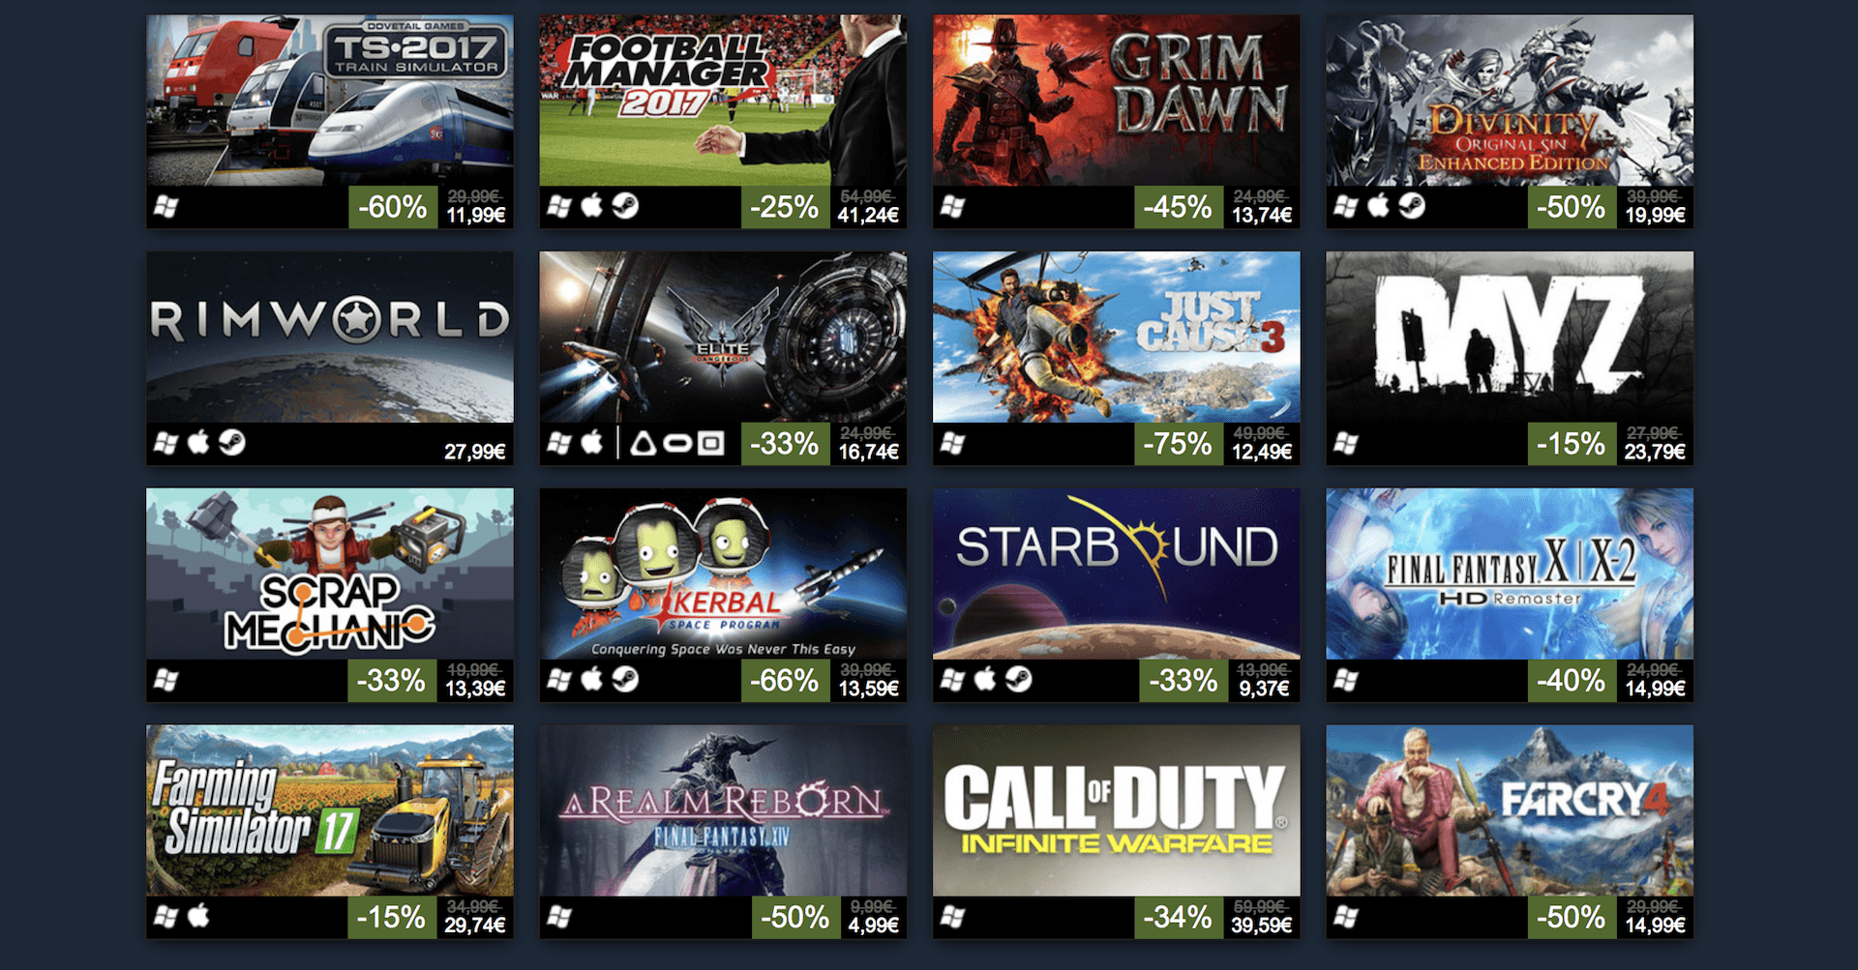Click the Windows icon under Train Simulator 2017
1858x970 pixels.
[x=166, y=206]
